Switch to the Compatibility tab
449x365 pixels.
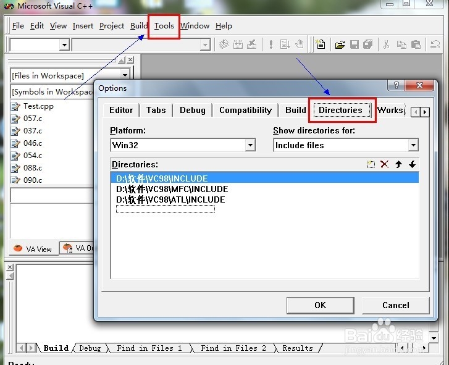coord(245,110)
